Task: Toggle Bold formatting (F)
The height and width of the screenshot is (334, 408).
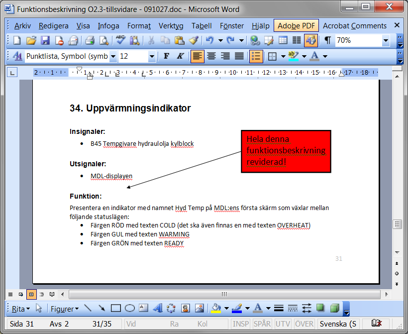Action: pyautogui.click(x=167, y=56)
